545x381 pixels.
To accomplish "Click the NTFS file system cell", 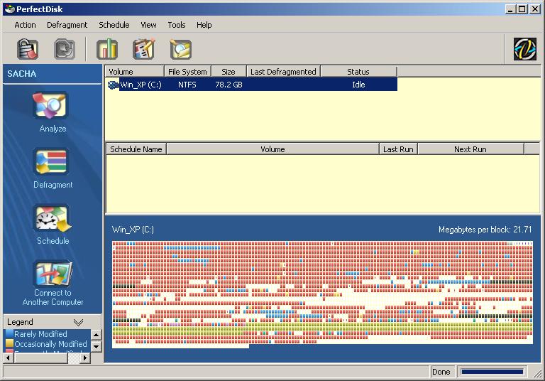I will pyautogui.click(x=187, y=85).
